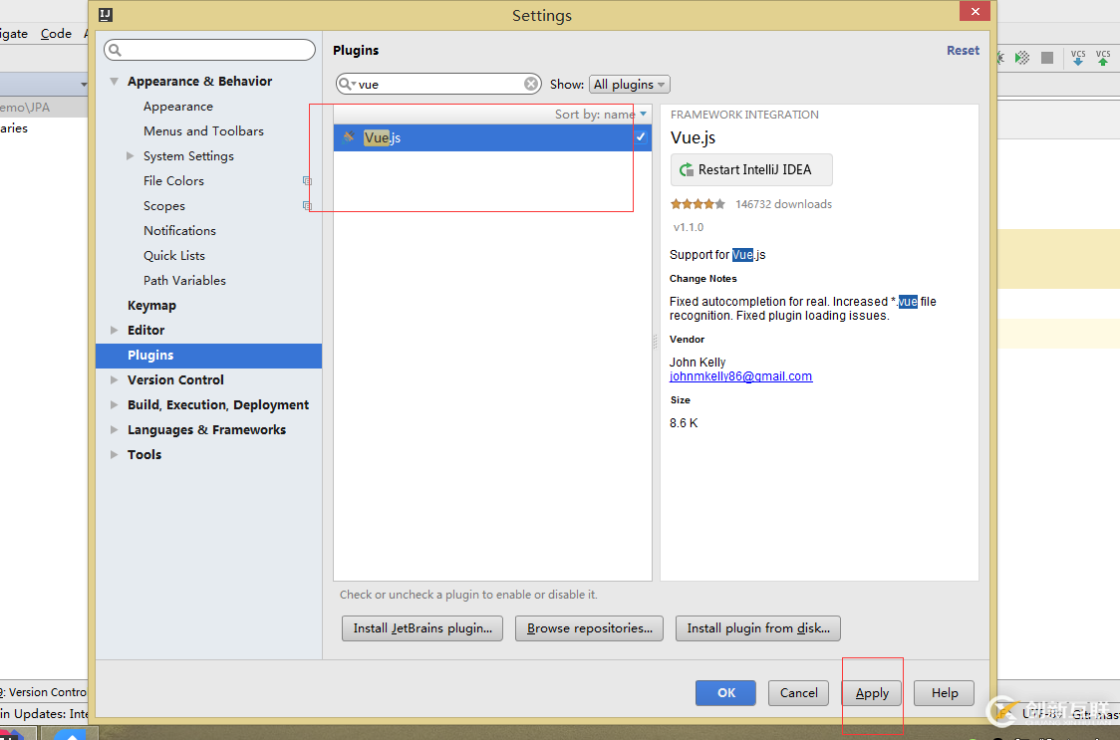Expand Build, Execution, Deployment node
This screenshot has height=740, width=1120.
coord(115,405)
